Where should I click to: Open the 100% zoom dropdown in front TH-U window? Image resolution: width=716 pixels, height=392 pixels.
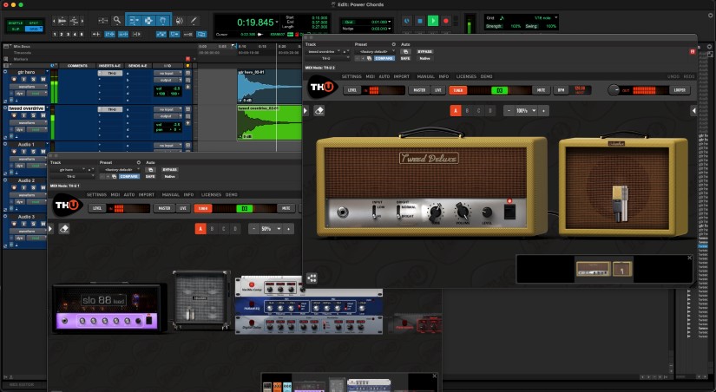tap(526, 111)
